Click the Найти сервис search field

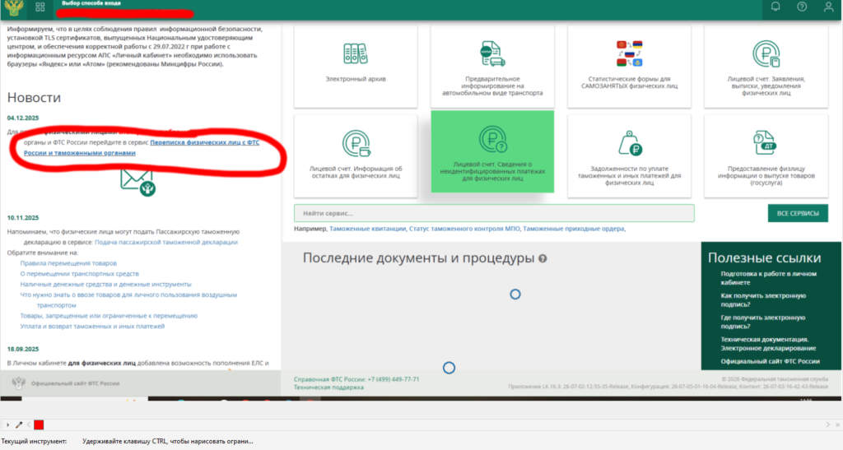[x=494, y=213]
